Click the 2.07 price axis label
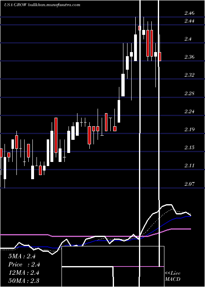 click(189, 184)
